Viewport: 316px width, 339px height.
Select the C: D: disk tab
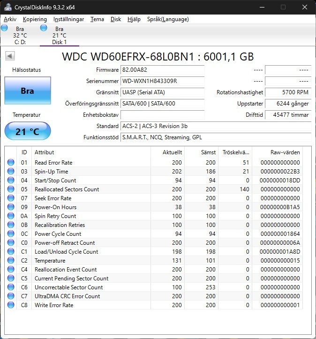click(20, 35)
